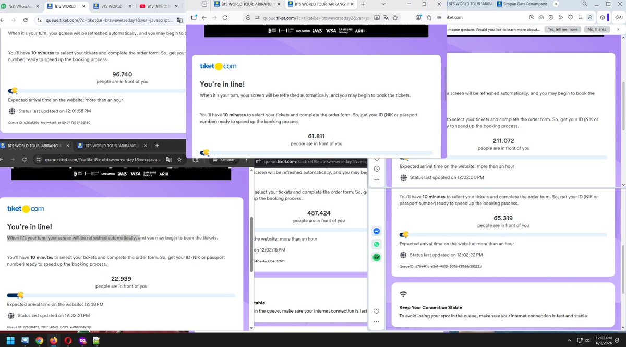Click queue progress bar under 65.319
The height and width of the screenshot is (347, 626).
click(503, 235)
